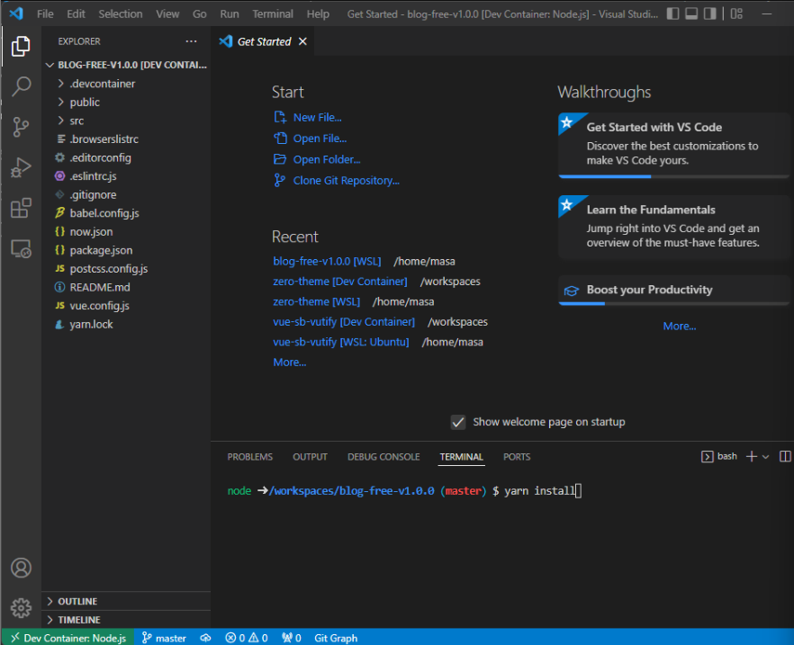Image resolution: width=794 pixels, height=645 pixels.
Task: Open the File menu
Action: pyautogui.click(x=45, y=13)
